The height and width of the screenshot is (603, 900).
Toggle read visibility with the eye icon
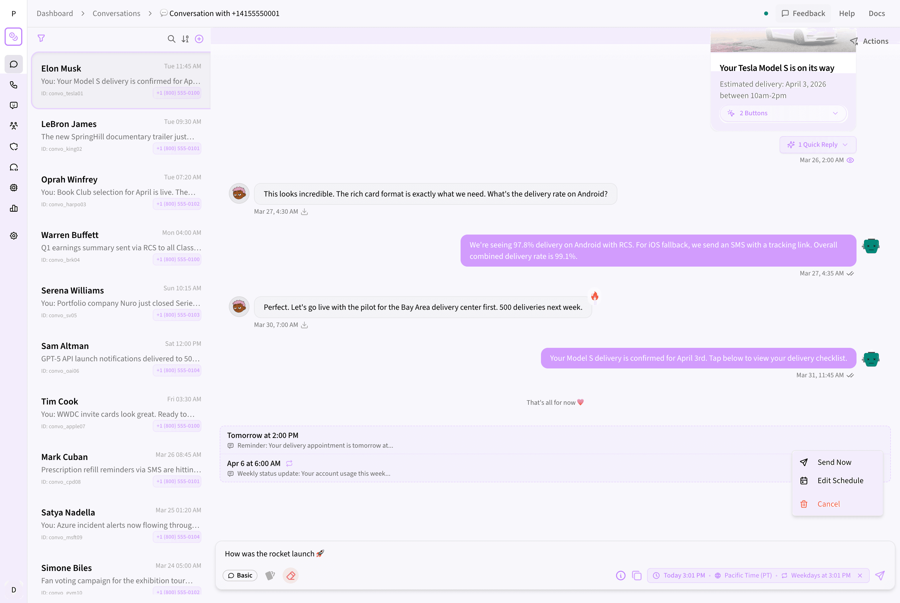[x=851, y=160]
